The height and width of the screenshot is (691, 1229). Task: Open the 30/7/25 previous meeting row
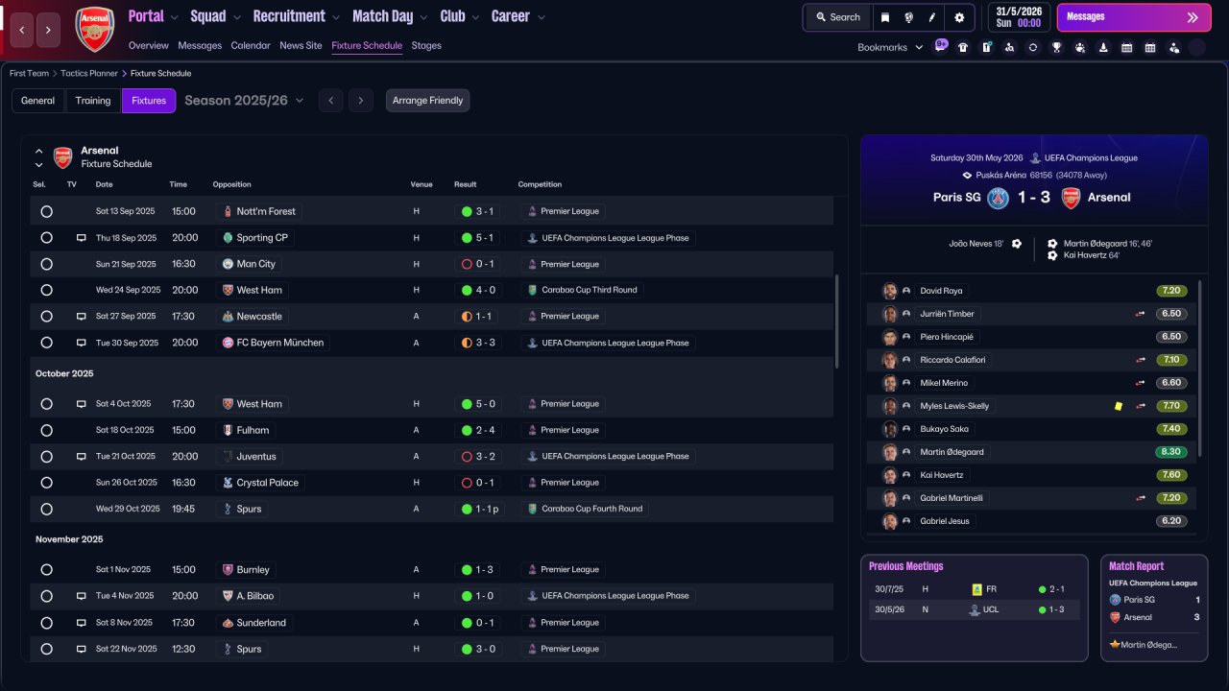(x=975, y=589)
